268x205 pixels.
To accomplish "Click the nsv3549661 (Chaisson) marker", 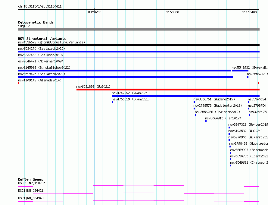I will pyautogui.click(x=231, y=166).
